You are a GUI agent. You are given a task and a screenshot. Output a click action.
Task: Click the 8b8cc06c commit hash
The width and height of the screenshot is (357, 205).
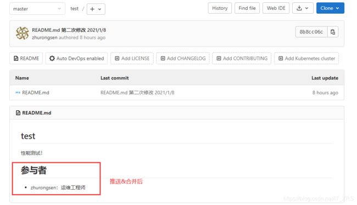(311, 32)
